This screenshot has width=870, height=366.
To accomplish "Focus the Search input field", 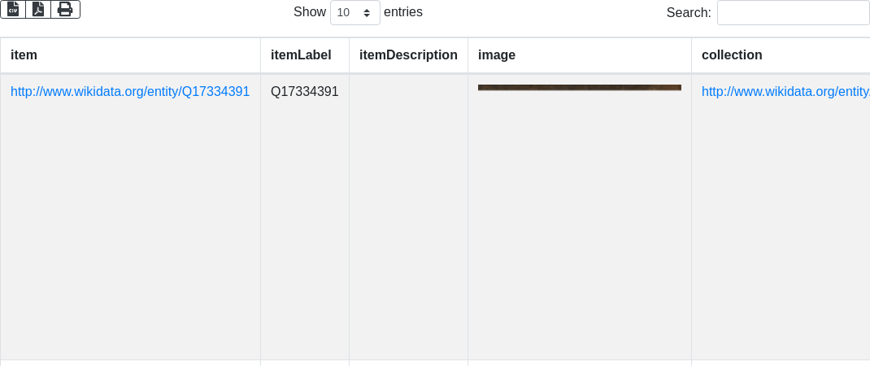I will pyautogui.click(x=794, y=12).
